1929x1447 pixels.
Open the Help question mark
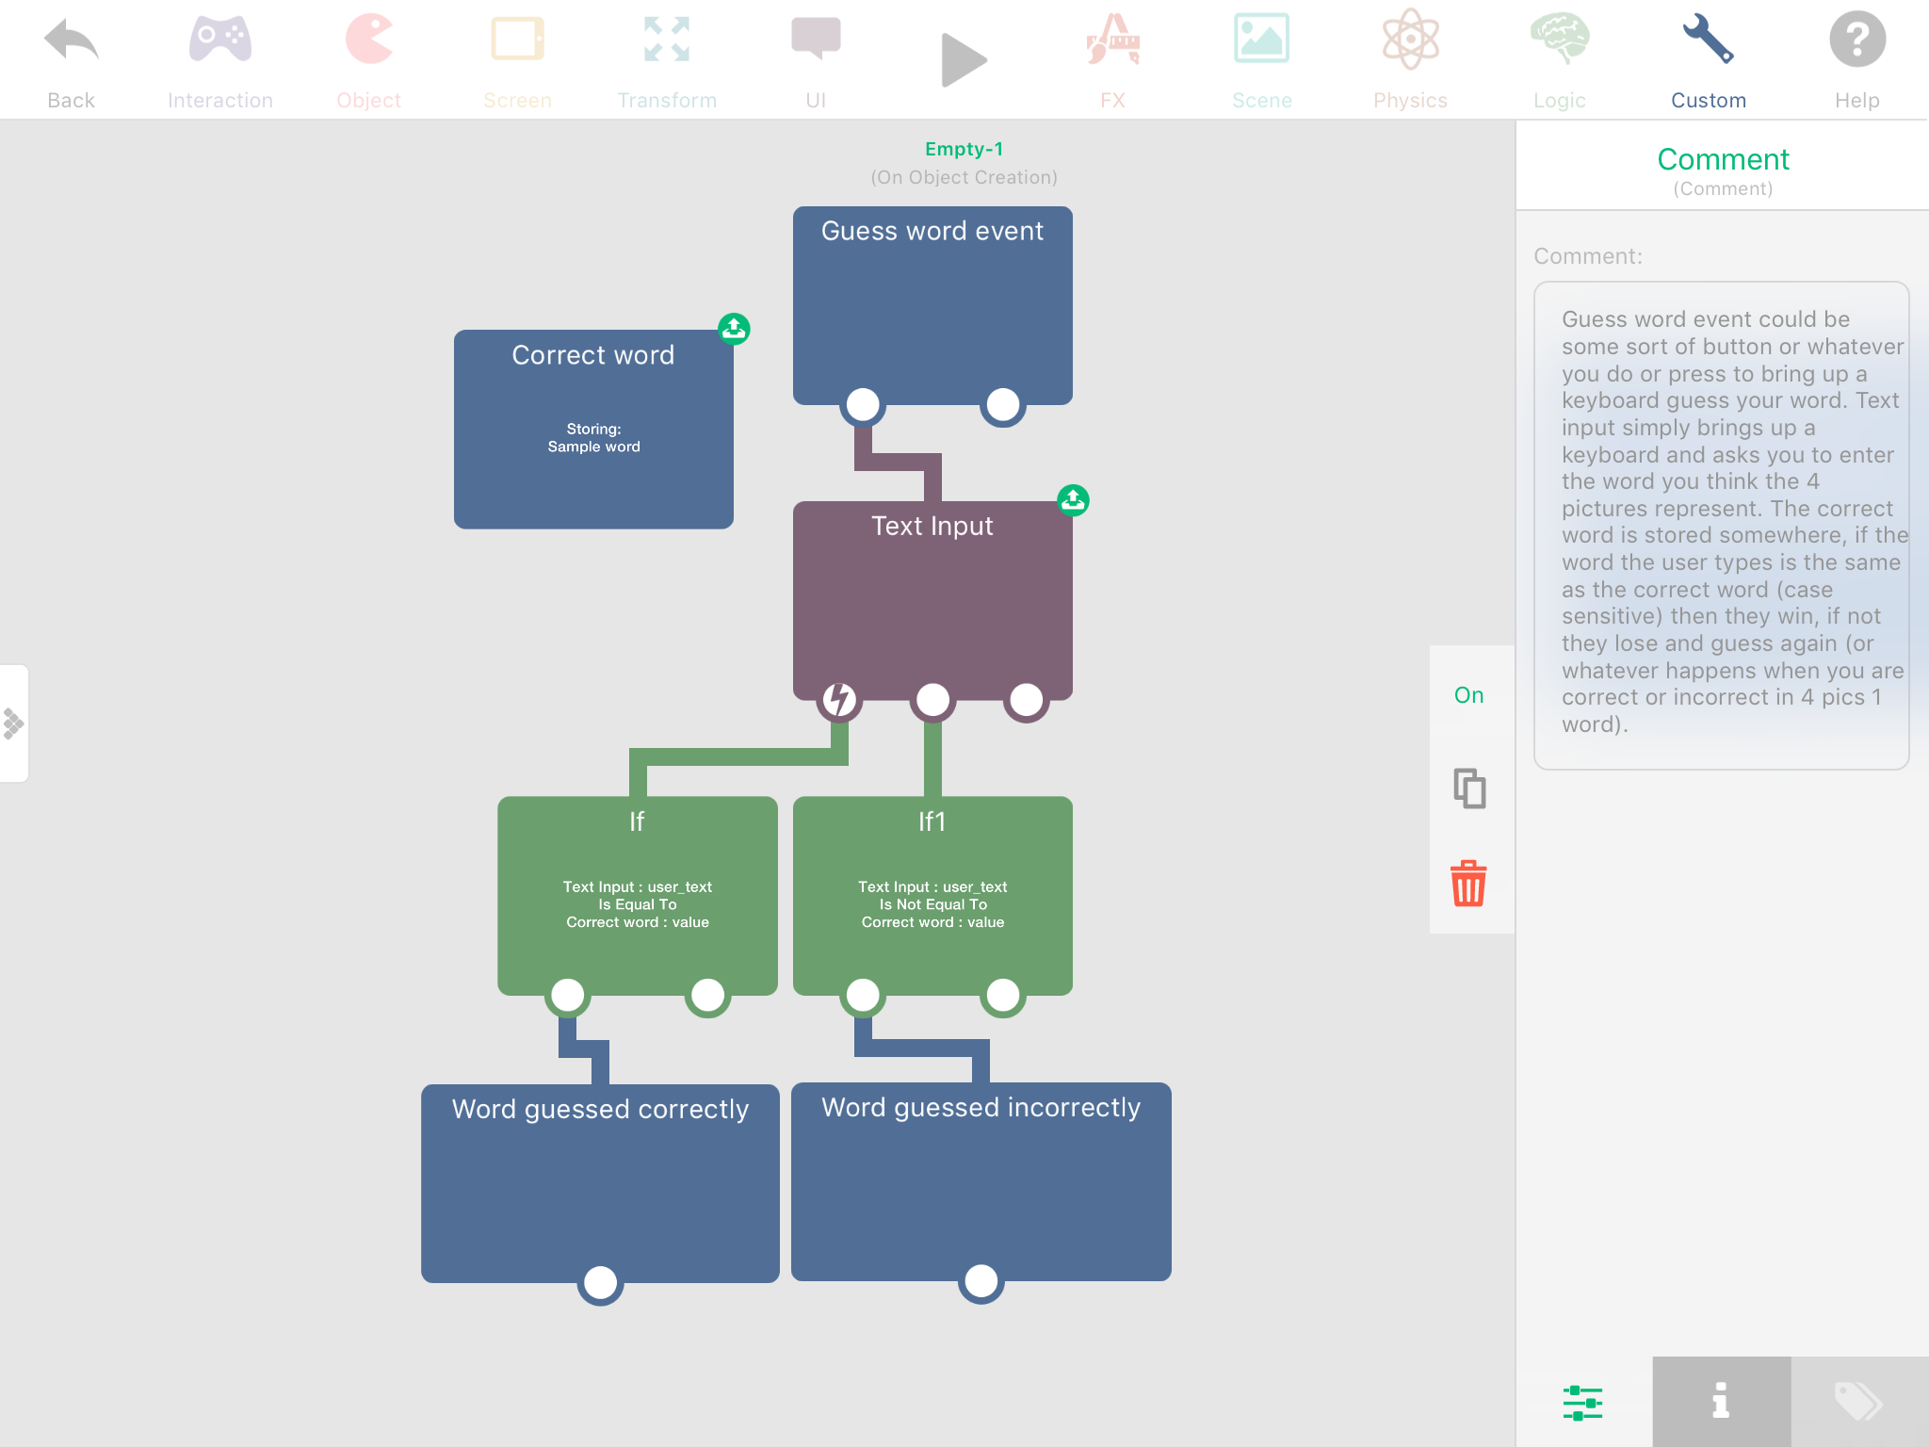(1856, 41)
